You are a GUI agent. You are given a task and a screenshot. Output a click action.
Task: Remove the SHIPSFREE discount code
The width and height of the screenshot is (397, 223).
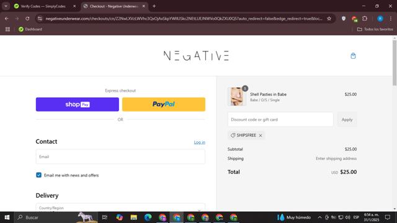[261, 136]
